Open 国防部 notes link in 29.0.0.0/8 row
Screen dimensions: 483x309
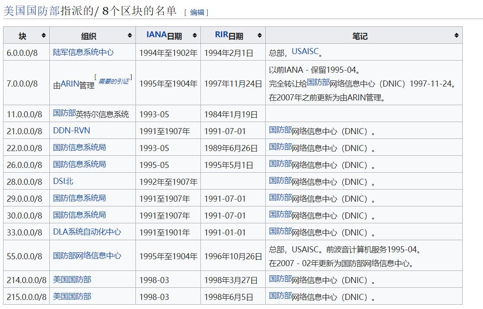tap(280, 197)
